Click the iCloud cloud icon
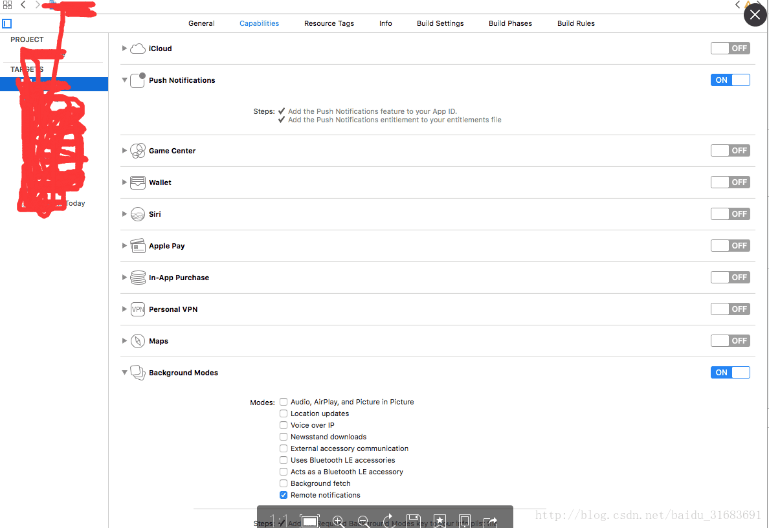Screen dimensions: 769x528 pos(138,48)
